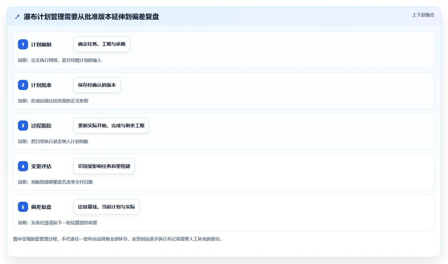The image size is (448, 264).
Task: Click the 偏差复盘 step title
Action: tap(41, 207)
